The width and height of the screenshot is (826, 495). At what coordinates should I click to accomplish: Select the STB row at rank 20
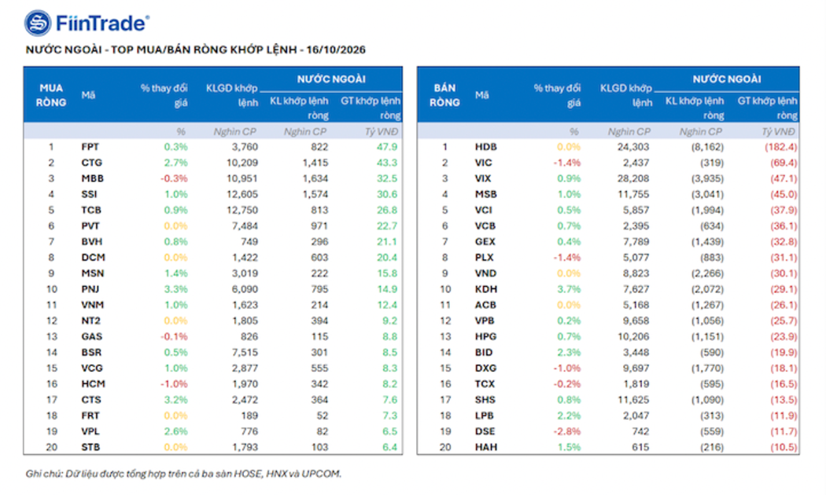pos(213,447)
